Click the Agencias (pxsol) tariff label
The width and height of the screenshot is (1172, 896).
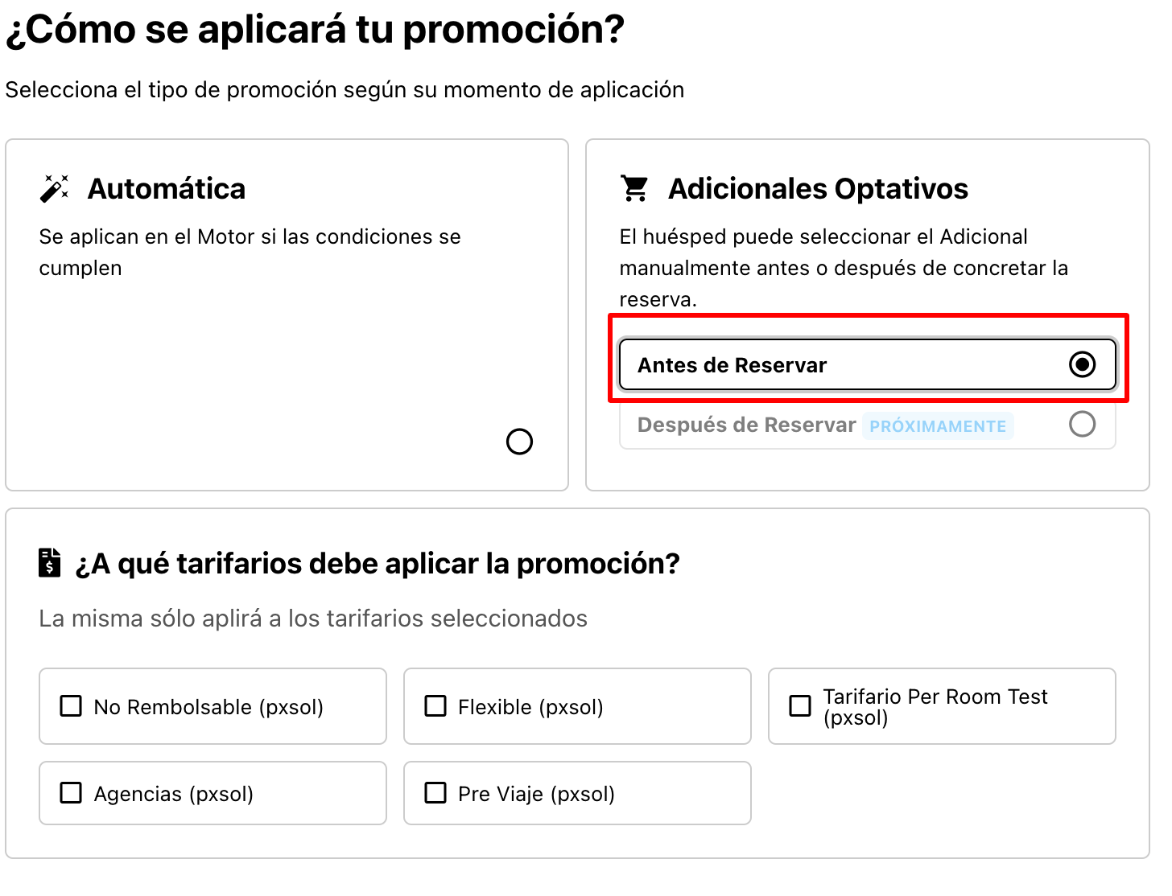[174, 794]
